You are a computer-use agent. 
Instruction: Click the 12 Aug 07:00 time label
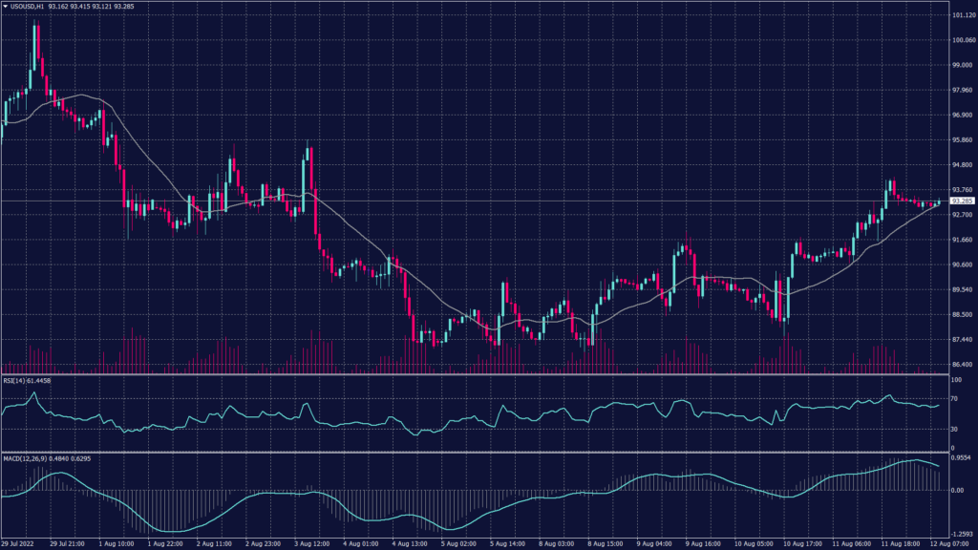pyautogui.click(x=922, y=544)
